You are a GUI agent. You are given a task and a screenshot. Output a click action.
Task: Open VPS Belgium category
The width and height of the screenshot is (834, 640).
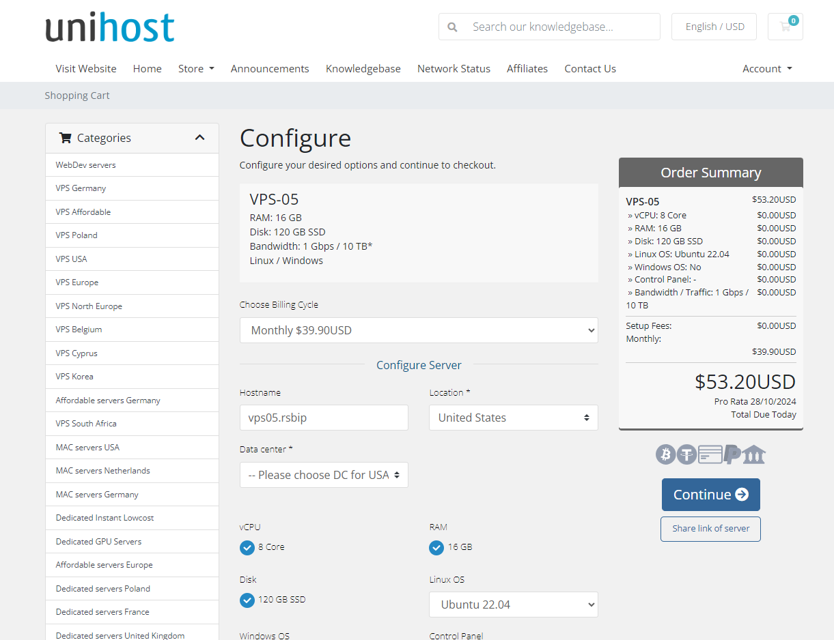coord(132,330)
